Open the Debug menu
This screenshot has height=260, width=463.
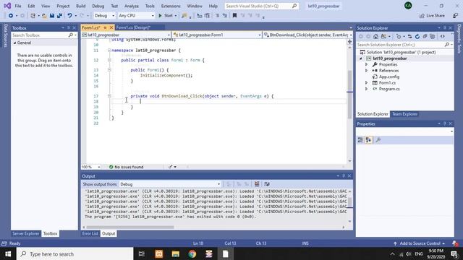coord(98,6)
